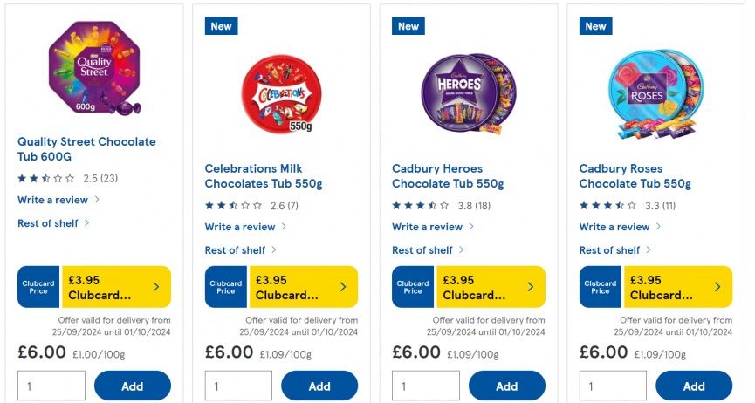
Task: Expand Quality Street Clubcard offer chevron
Action: tap(155, 287)
